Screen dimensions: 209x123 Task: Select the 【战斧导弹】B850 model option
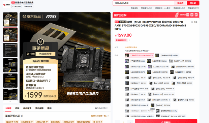(x=157, y=61)
